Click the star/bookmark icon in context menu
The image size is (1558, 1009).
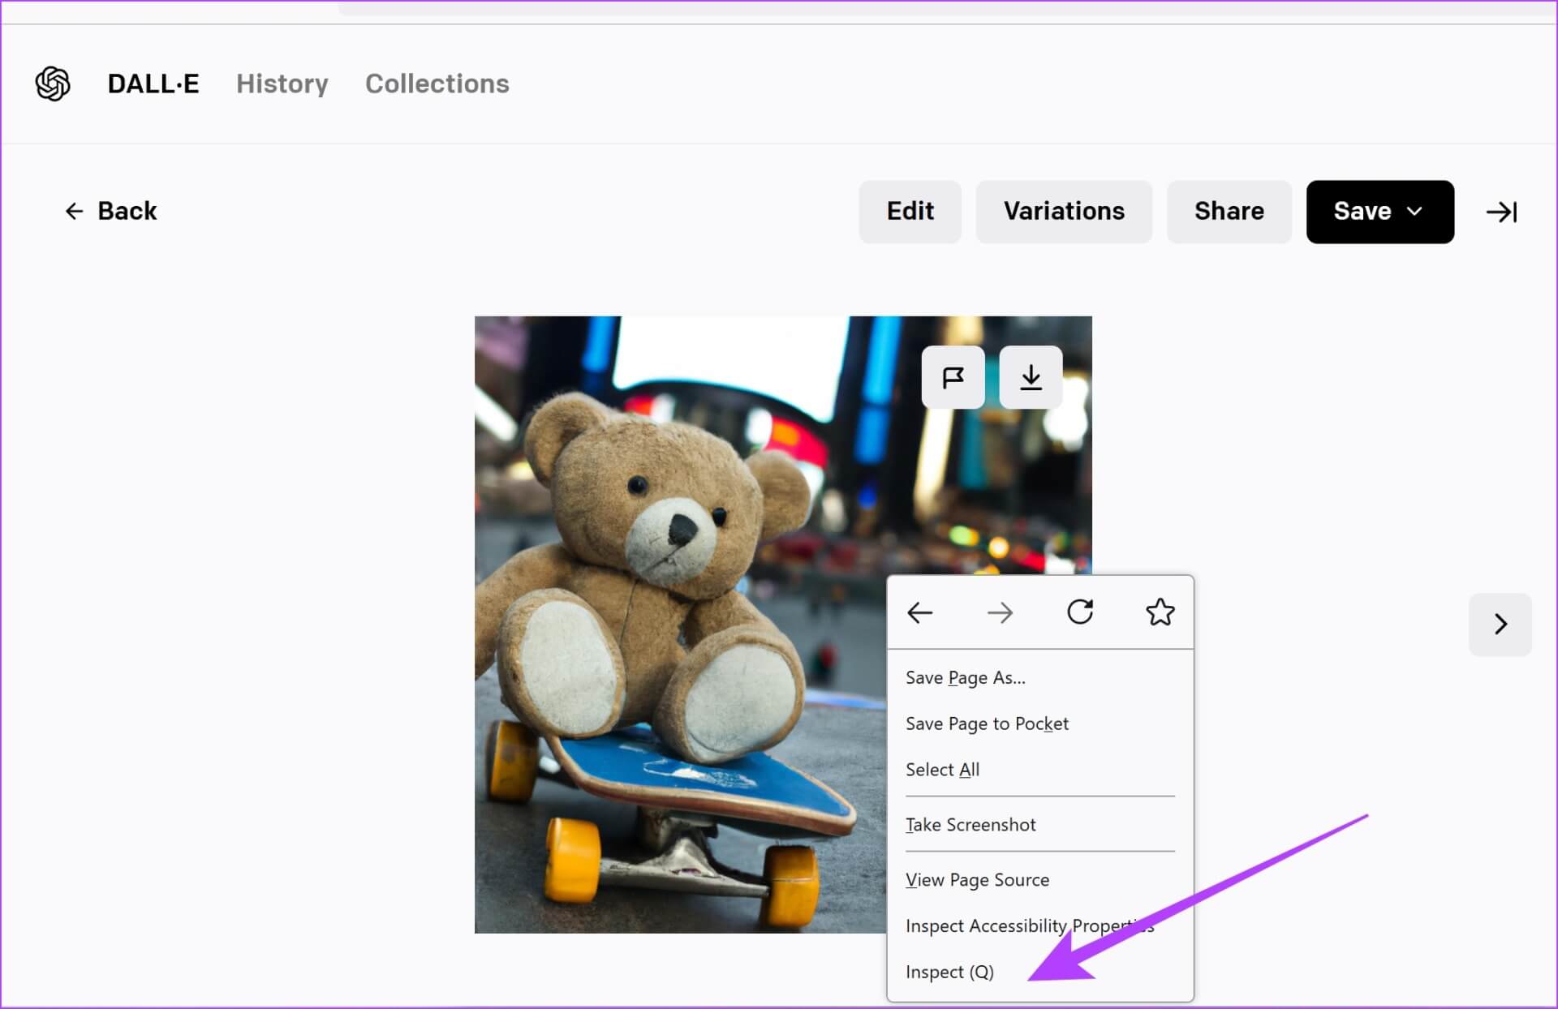[x=1160, y=613]
